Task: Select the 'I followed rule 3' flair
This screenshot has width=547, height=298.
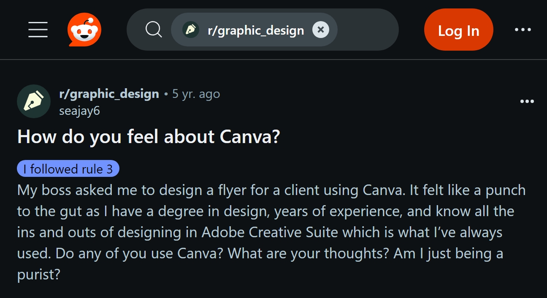Action: point(68,169)
